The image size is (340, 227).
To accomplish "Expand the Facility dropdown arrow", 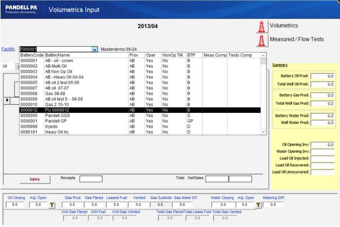I will (x=95, y=50).
